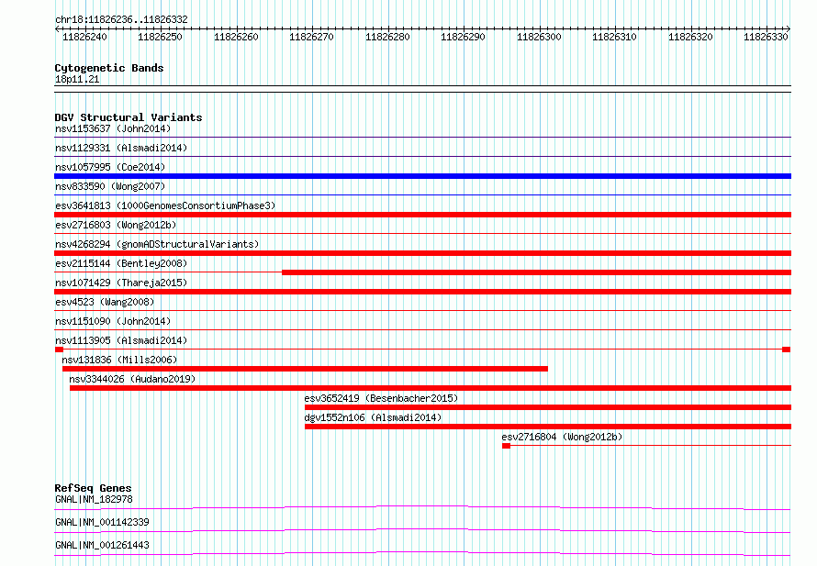Click the red esv3641813 variant bar

coord(422,215)
